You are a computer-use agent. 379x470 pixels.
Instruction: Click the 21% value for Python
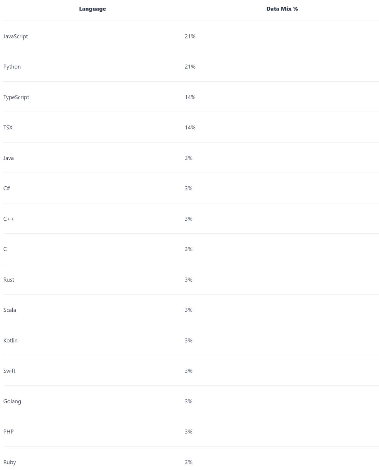click(x=190, y=67)
